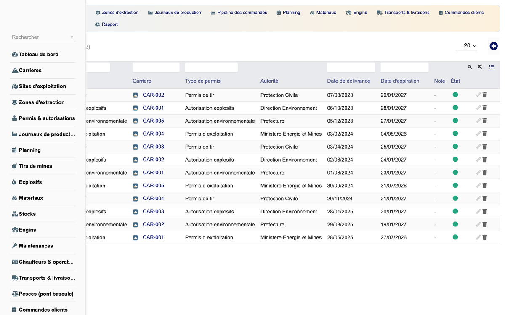Edit the permit expiring 24/01/2027

[x=478, y=160]
